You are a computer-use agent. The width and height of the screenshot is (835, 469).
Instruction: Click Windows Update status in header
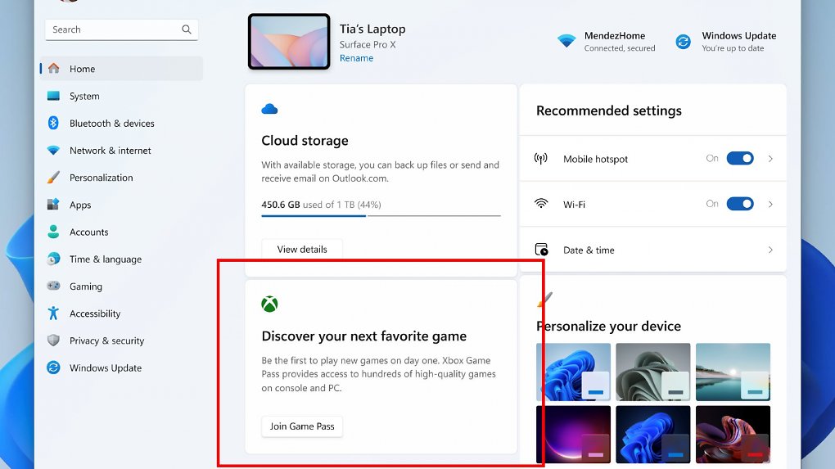(x=725, y=41)
